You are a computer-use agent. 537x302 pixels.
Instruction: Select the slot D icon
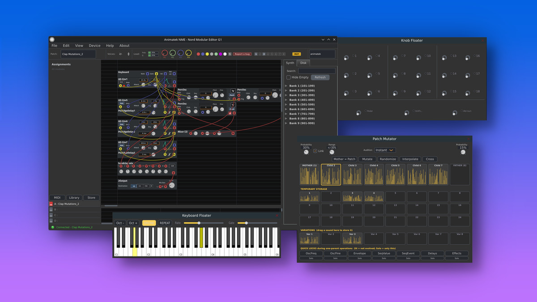[x=51, y=221]
